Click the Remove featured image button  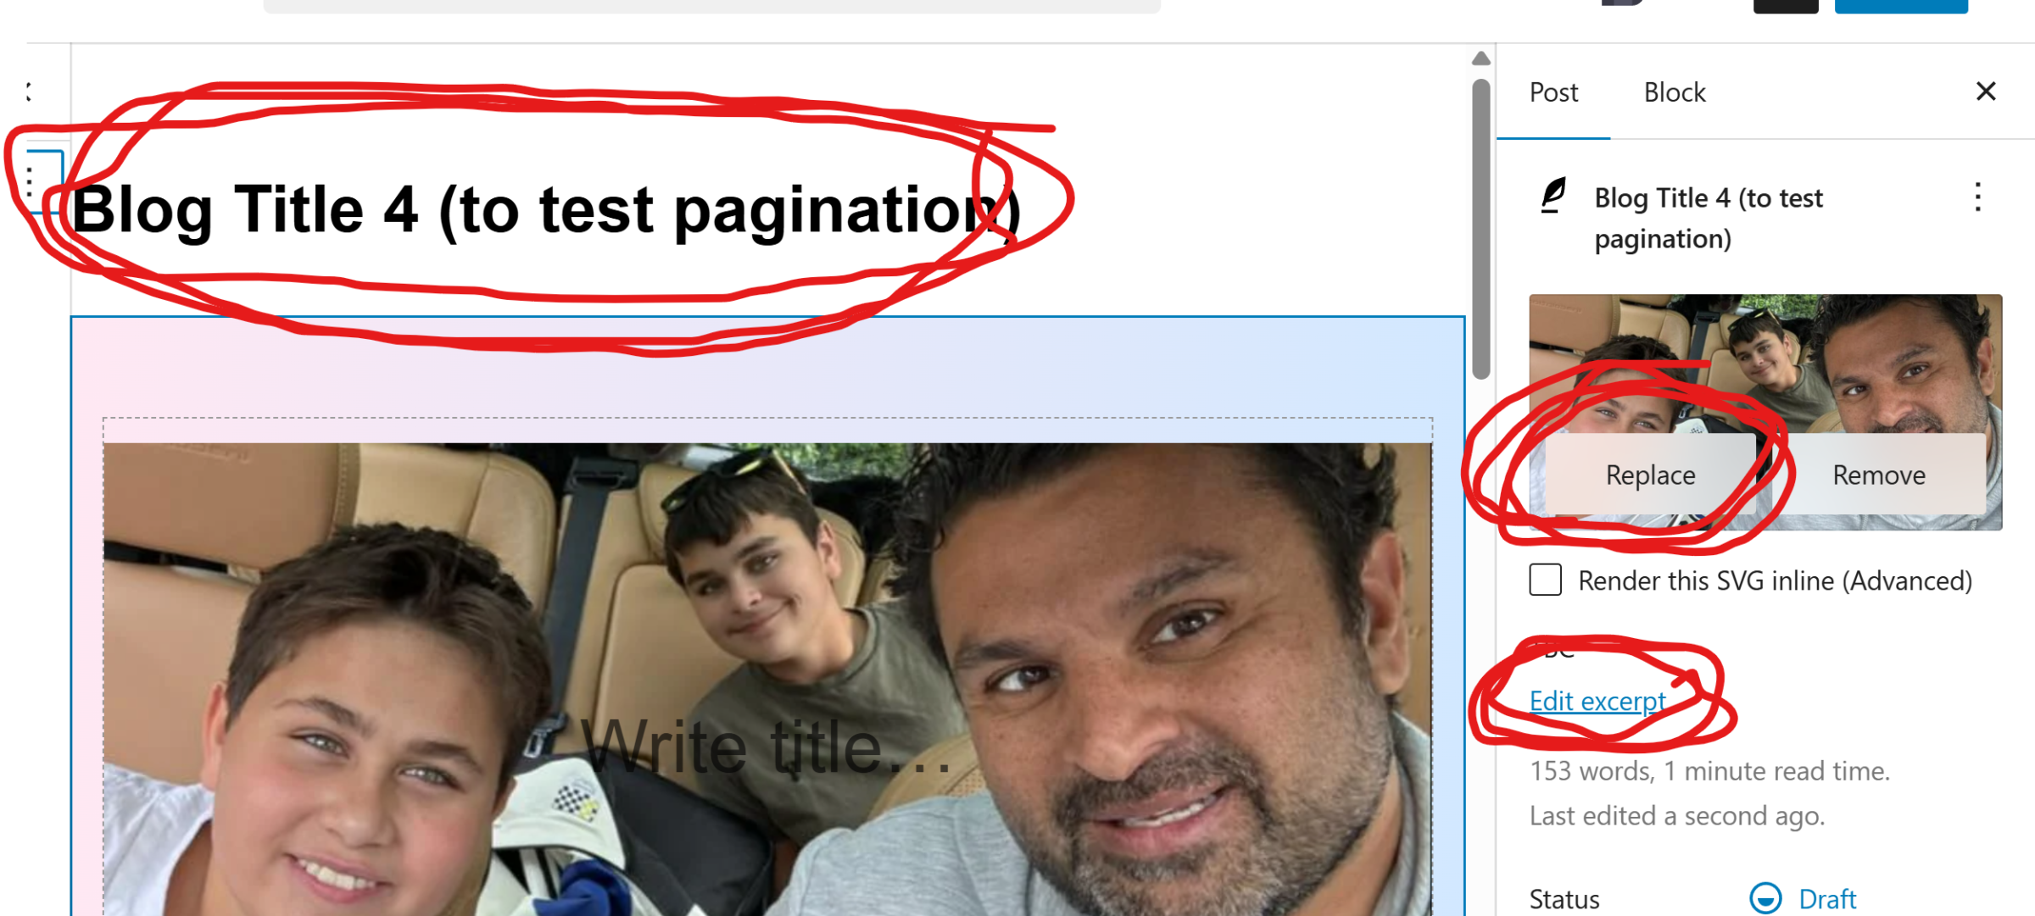[x=1879, y=475]
